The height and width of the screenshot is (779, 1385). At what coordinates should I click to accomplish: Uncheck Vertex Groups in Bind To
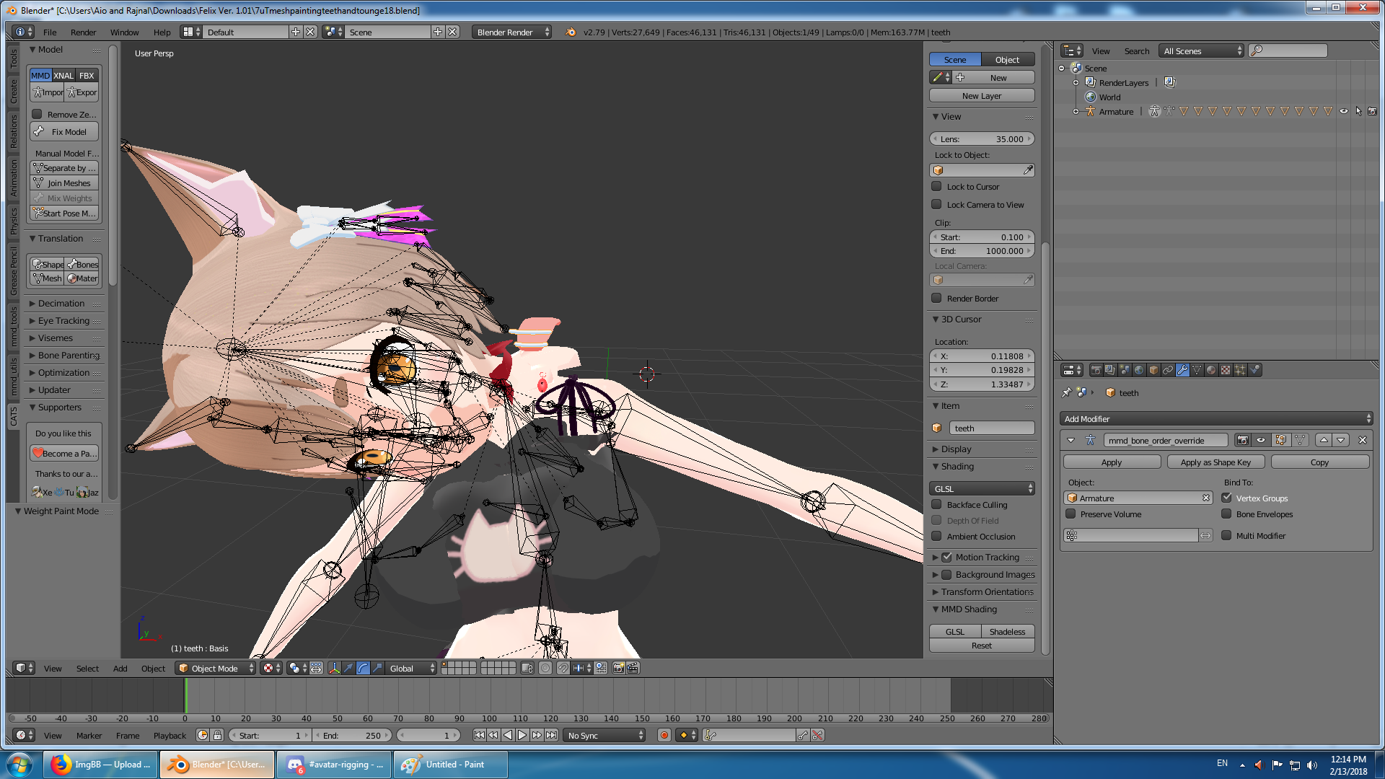click(x=1226, y=498)
